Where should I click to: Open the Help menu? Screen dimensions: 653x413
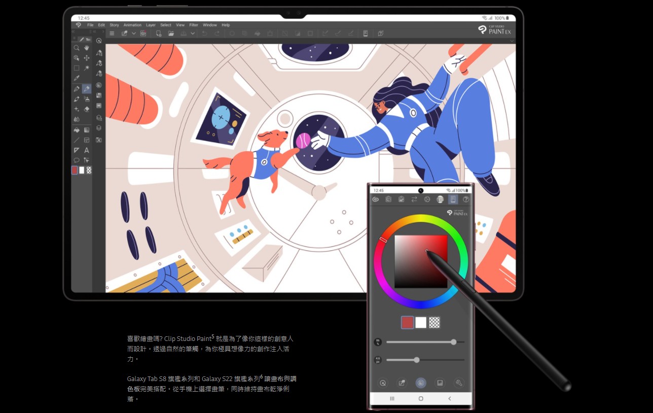coord(226,25)
